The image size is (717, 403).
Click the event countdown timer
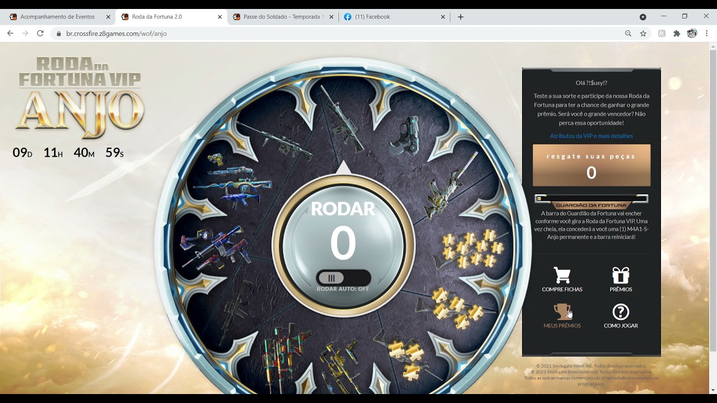(x=68, y=153)
